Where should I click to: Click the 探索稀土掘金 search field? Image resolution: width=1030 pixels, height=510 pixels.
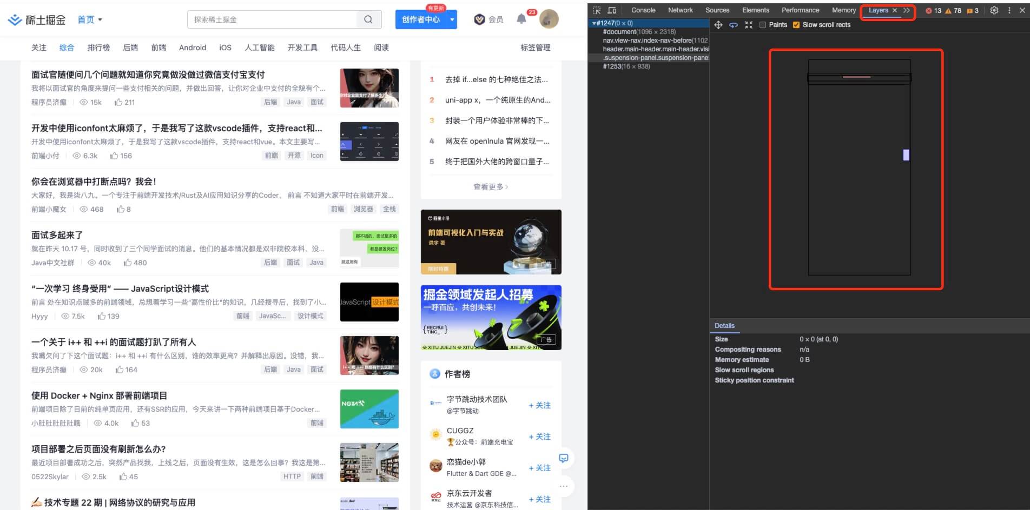272,19
